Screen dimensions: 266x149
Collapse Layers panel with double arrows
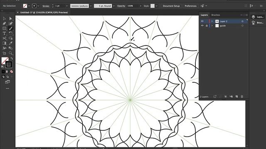241,15
